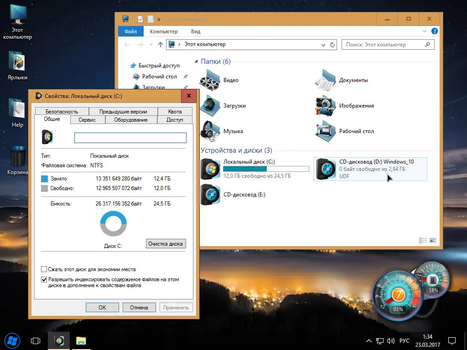
Task: Open the Изображения folder icon
Action: [326, 106]
